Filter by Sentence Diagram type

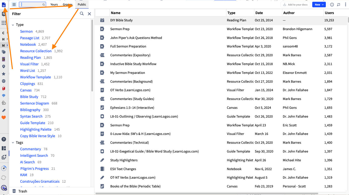click(34, 103)
